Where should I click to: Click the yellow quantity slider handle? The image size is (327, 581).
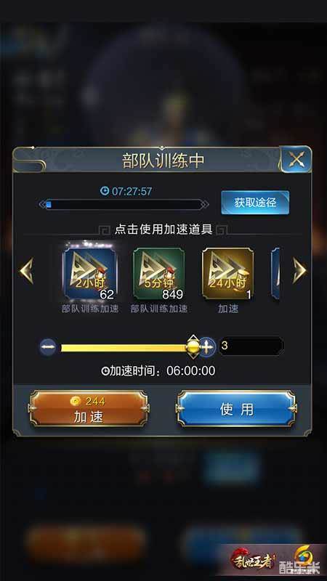point(193,347)
